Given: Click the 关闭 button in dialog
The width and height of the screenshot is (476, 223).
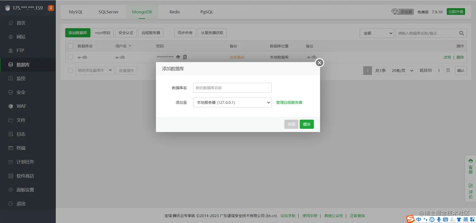Looking at the screenshot, I should [291, 124].
